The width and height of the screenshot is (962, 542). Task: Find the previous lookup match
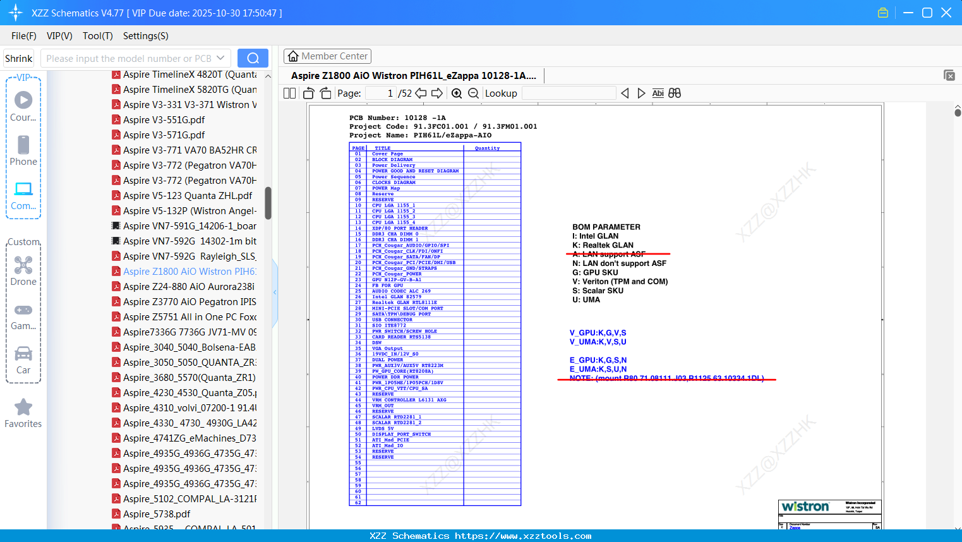[x=625, y=93]
